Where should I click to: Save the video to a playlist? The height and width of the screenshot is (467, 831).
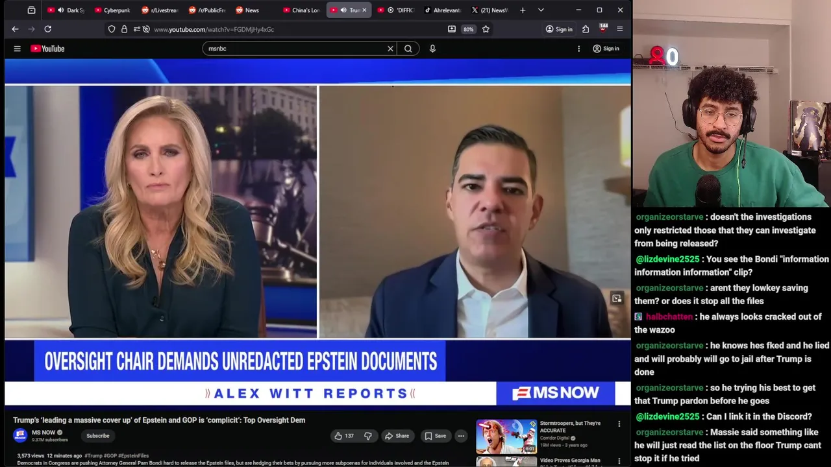pyautogui.click(x=435, y=436)
